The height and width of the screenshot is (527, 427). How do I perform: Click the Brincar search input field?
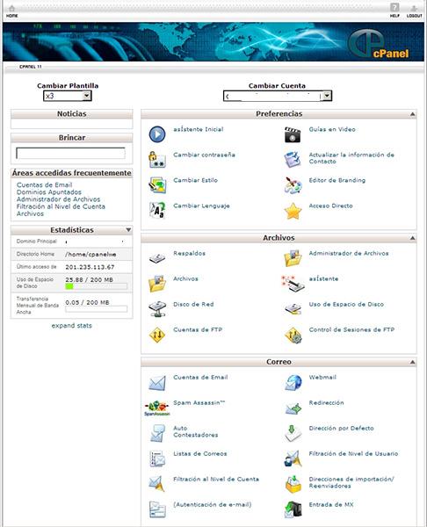click(70, 153)
